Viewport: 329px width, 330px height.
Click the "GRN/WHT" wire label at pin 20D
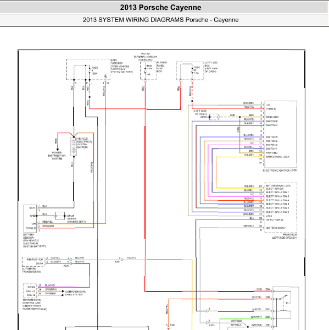click(256, 317)
